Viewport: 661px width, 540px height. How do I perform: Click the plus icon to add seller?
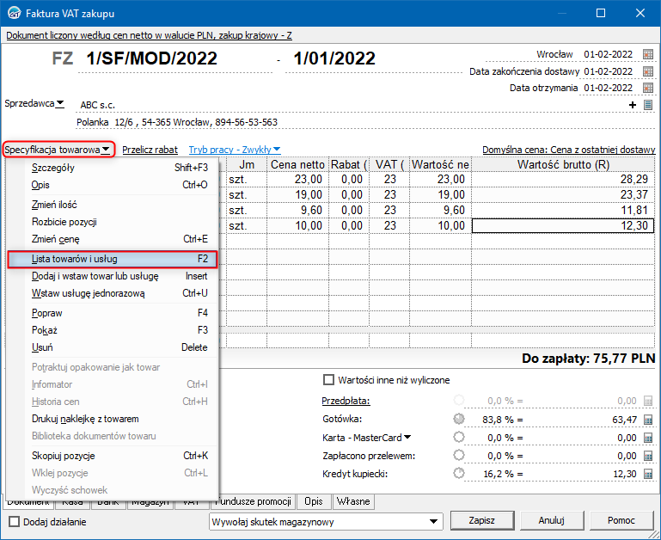(x=633, y=105)
